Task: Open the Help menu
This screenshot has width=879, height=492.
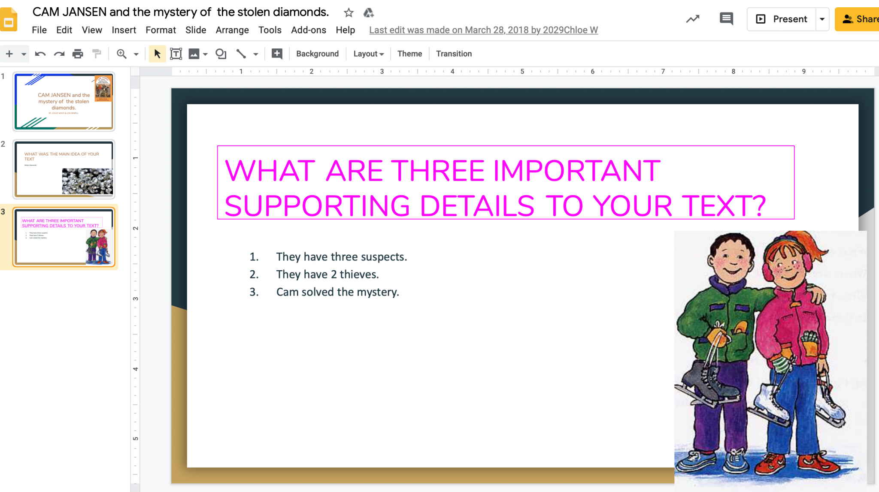Action: (345, 30)
